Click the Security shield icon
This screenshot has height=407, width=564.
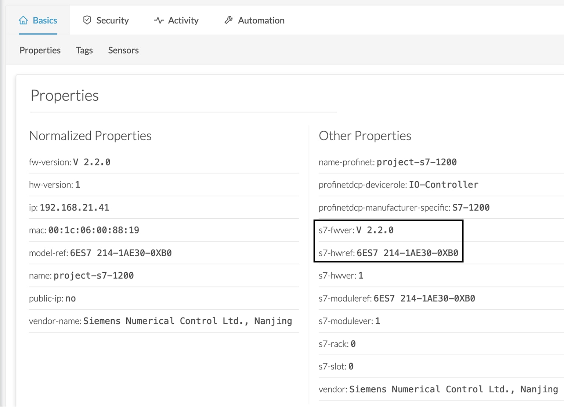coord(87,20)
